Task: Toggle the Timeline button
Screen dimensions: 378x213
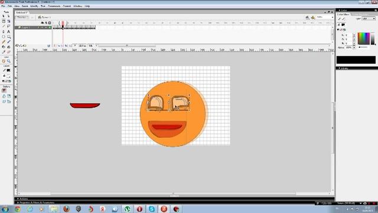Action: 22,17
